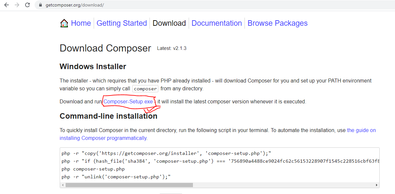This screenshot has width=395, height=194.
Task: Click the horizontal scrollbar thumb in code box
Action: point(129,185)
